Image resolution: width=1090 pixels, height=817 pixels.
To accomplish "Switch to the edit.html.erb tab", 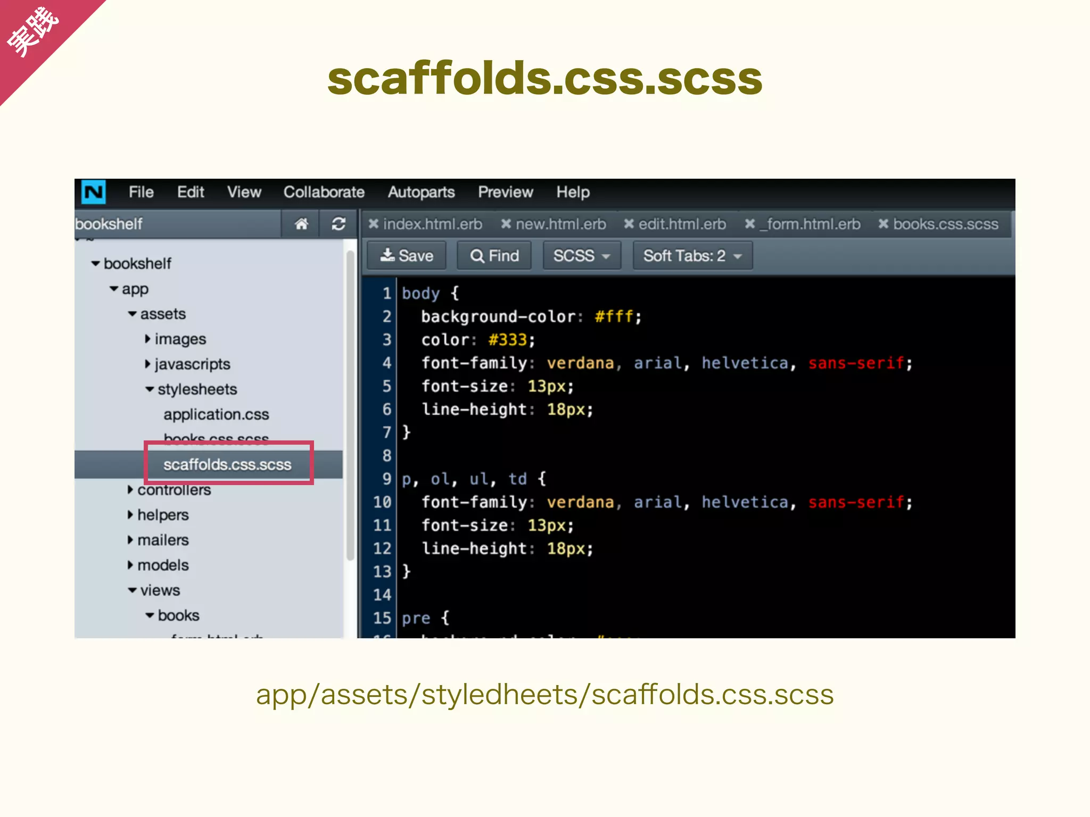I will click(x=682, y=224).
